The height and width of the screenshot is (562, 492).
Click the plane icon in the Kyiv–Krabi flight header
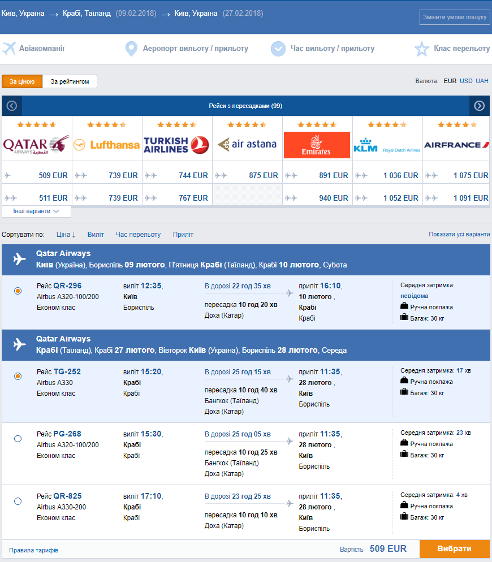pos(19,259)
